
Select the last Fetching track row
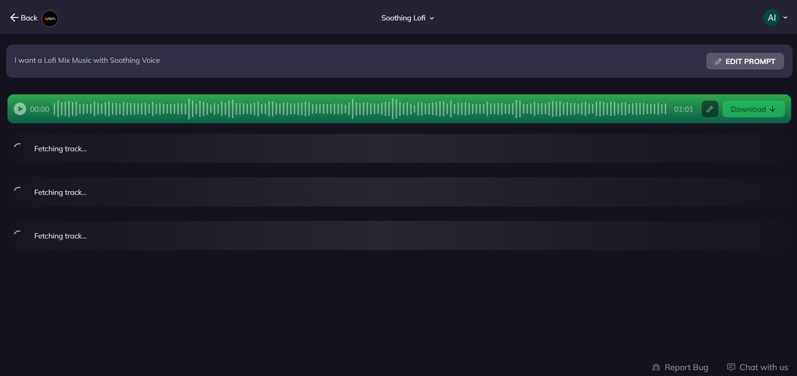point(398,236)
